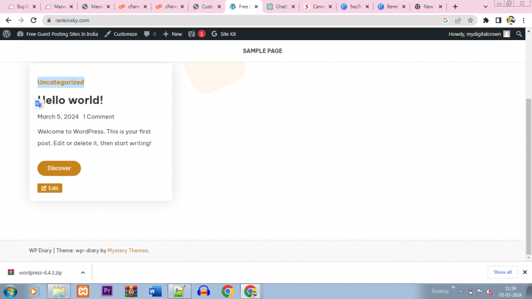
Task: Reload the page with the refresh button
Action: point(34,20)
